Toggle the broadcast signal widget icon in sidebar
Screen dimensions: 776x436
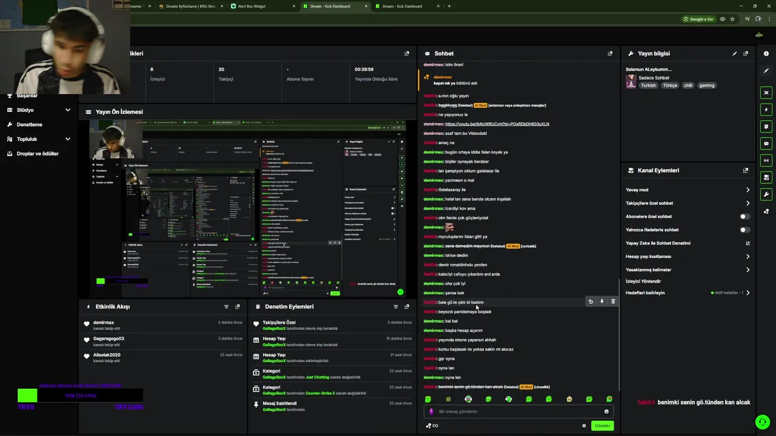pos(766,160)
